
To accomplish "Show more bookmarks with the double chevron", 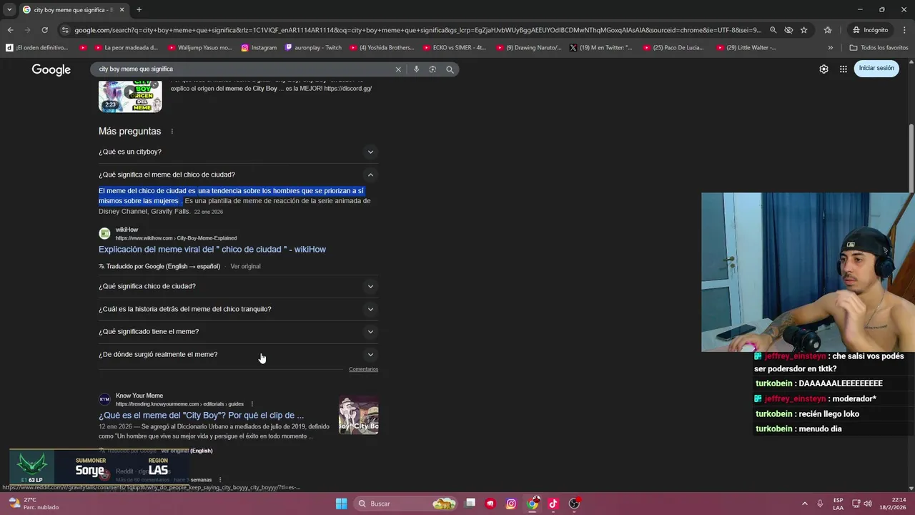I will (830, 48).
